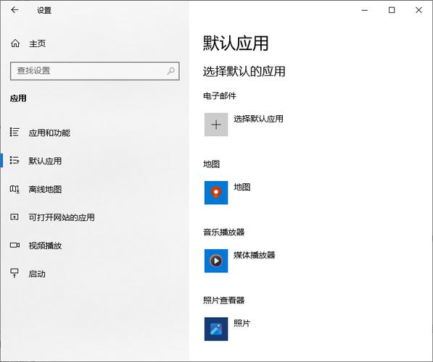The image size is (433, 362).
Task: Open 离线地图 settings page
Action: 45,190
